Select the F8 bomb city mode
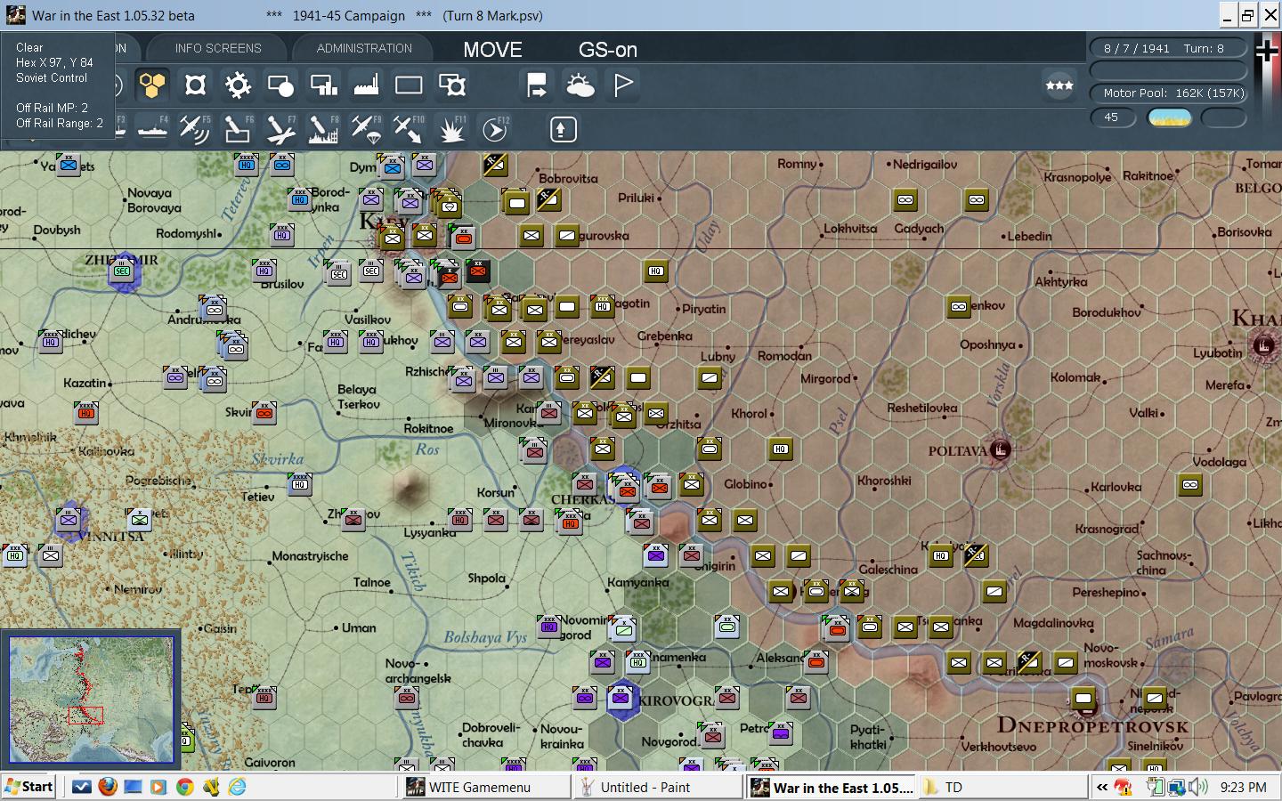 tap(323, 130)
